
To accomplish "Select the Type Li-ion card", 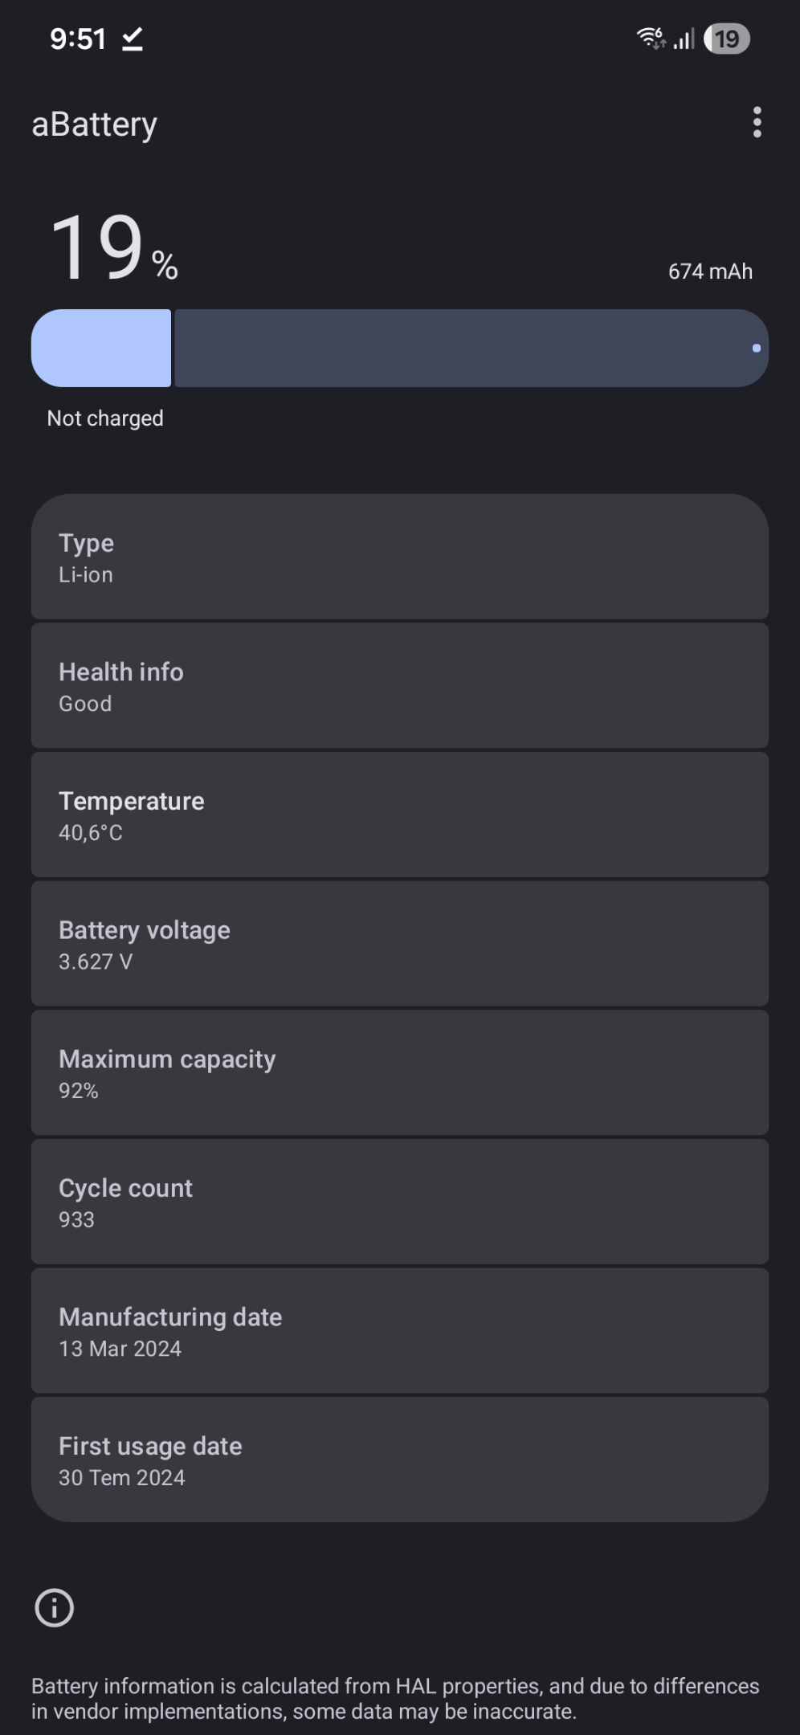I will 400,557.
